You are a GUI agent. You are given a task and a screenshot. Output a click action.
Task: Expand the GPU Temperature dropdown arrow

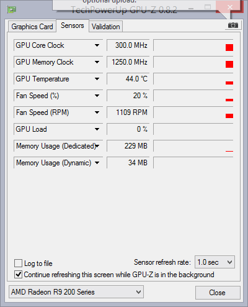(97, 79)
